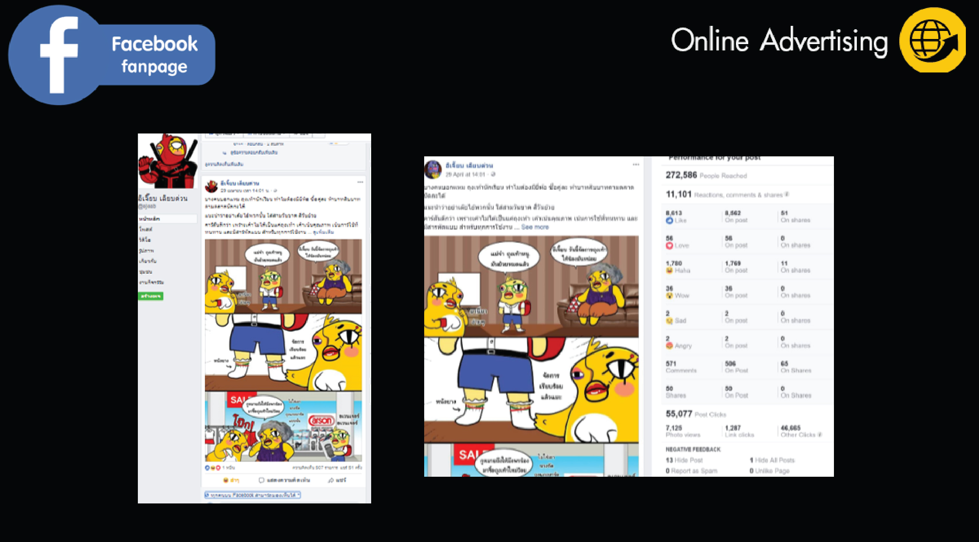Open top comic panel in right post

531,286
